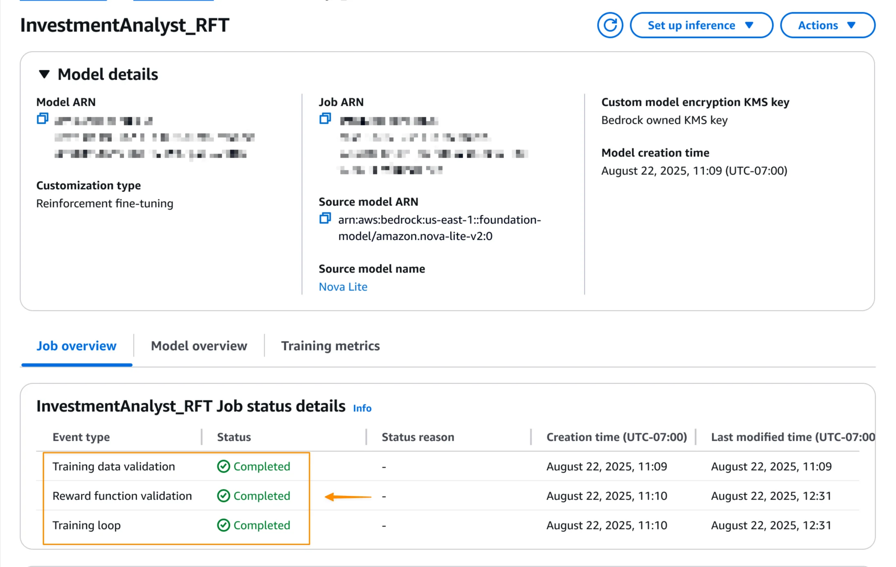Switch to the Model overview tab

click(x=199, y=346)
